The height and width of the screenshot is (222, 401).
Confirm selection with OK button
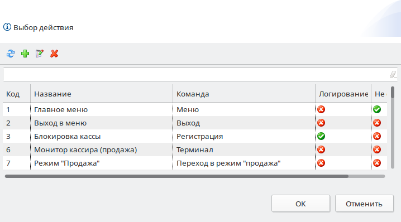point(300,204)
